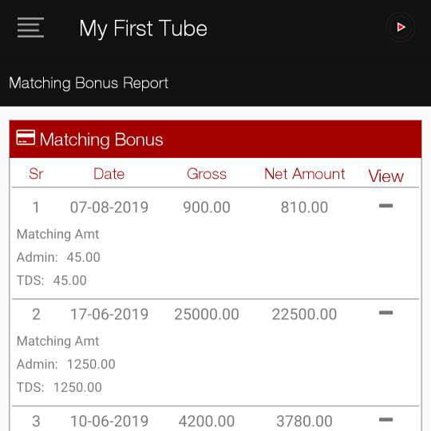This screenshot has width=431, height=431.
Task: Click the View column header
Action: [386, 176]
